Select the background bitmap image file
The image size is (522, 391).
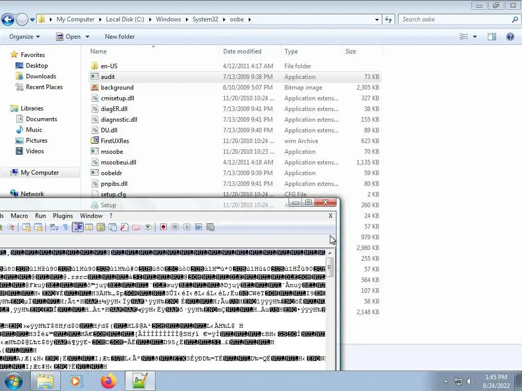tap(234, 88)
